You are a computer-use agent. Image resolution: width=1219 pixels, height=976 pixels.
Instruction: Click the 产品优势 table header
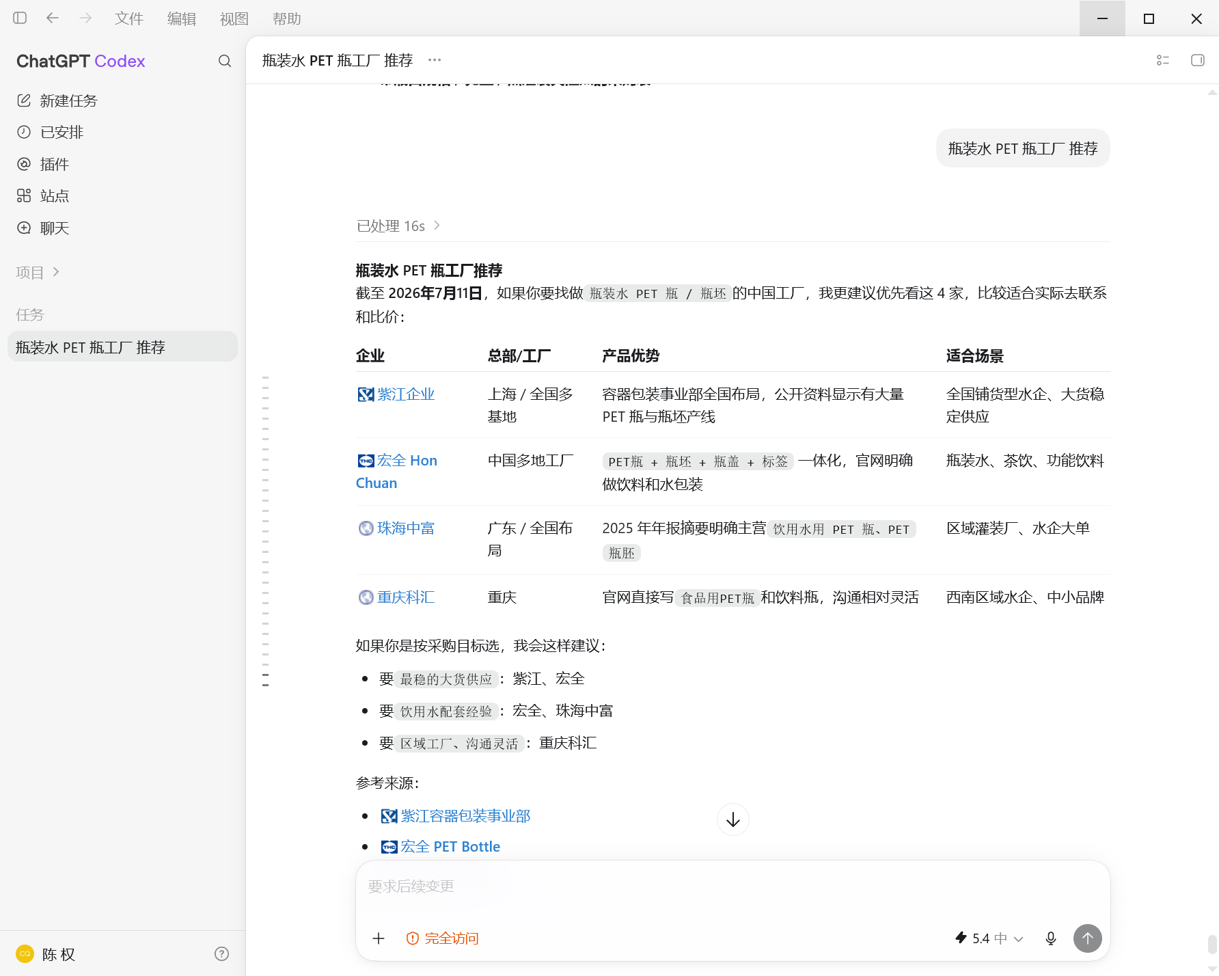tap(631, 356)
